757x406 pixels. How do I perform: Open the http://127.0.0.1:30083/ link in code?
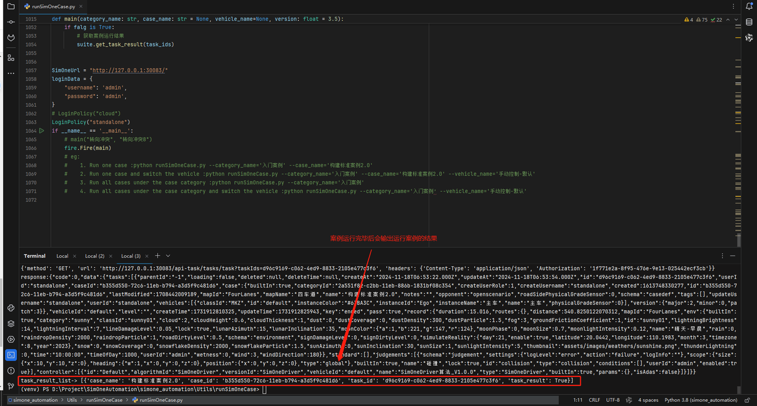click(128, 70)
